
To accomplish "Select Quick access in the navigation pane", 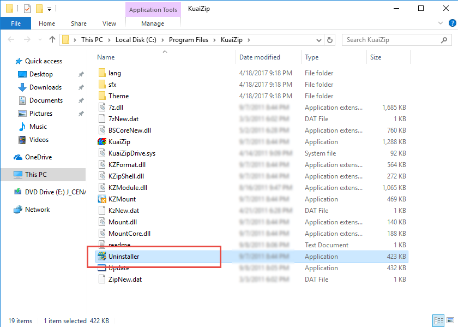I will tap(44, 61).
